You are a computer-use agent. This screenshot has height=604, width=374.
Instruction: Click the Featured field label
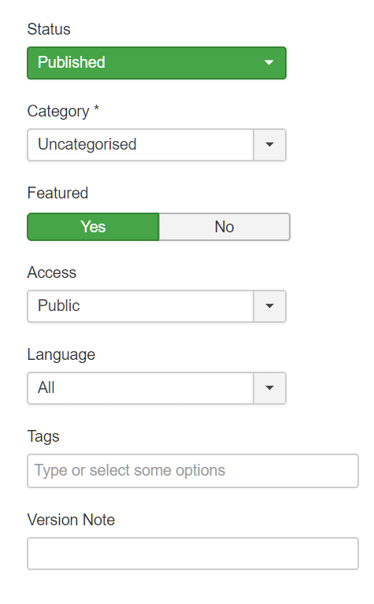(57, 193)
